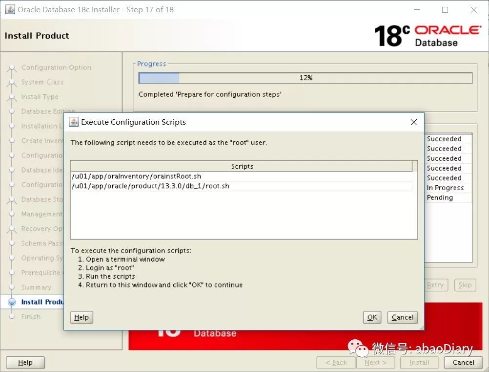The image size is (489, 372).
Task: Click the 'Completed Prepare for configuration steps' message
Action: tap(210, 94)
